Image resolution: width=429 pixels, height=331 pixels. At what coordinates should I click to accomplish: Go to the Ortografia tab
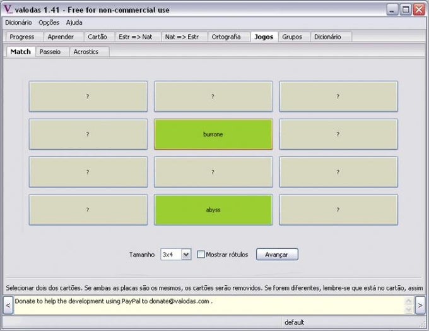[x=228, y=37]
